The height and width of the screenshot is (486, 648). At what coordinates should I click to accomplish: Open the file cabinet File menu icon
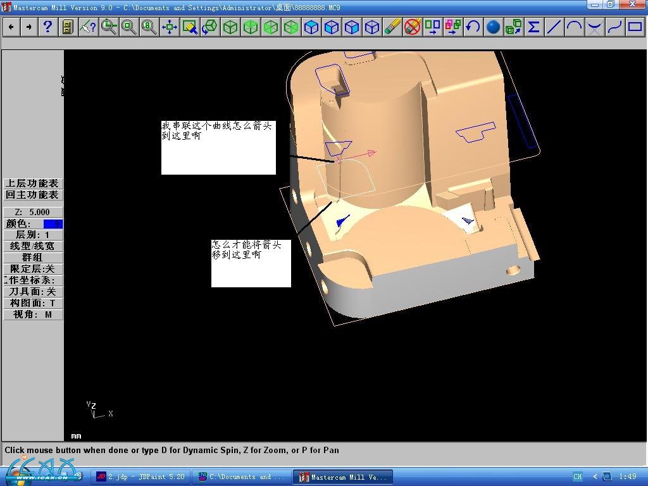[x=68, y=27]
